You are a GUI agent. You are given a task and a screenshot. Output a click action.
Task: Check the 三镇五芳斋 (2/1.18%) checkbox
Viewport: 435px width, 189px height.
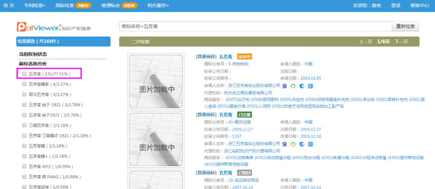click(x=24, y=125)
